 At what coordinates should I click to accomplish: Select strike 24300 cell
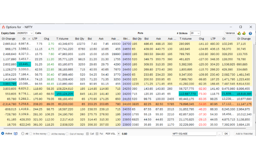[x=127, y=84]
